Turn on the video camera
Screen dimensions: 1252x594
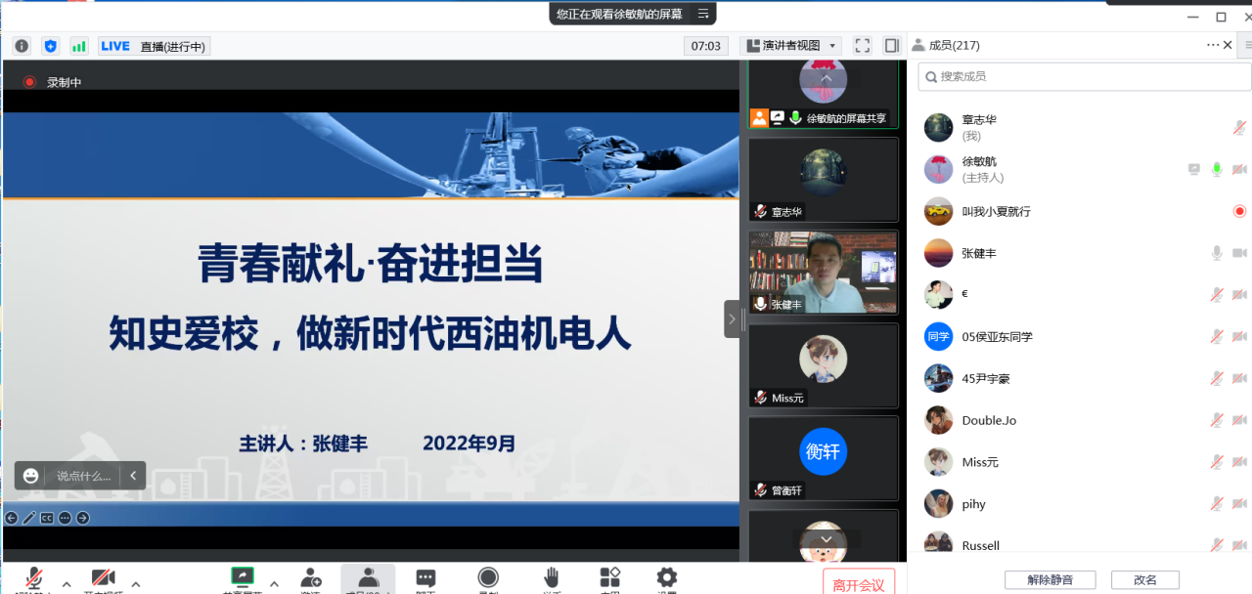click(x=103, y=577)
